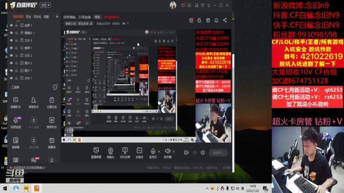
Task: Click the 连接中 start broadcast button
Action: [218, 153]
